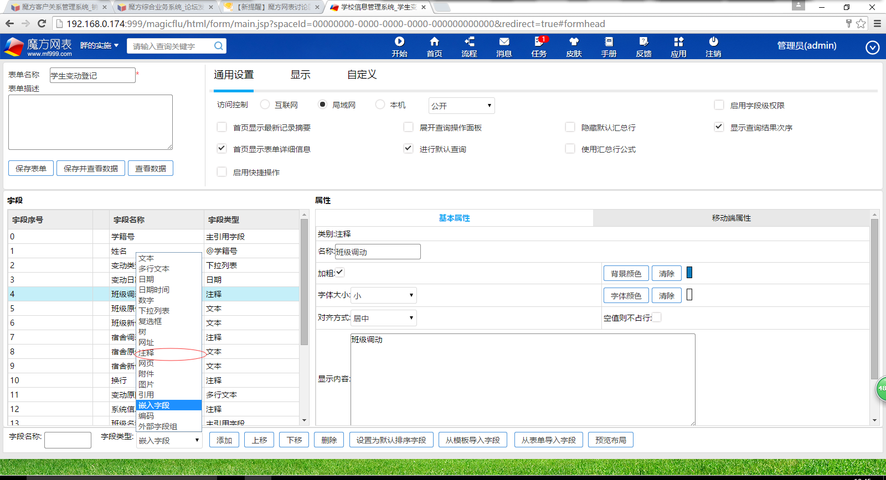Reload the page with refresh icon
886x480 pixels.
tap(42, 23)
